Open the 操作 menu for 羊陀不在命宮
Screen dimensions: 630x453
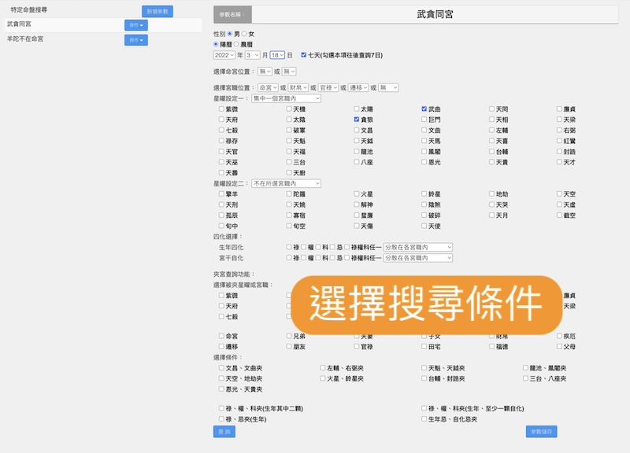[136, 40]
